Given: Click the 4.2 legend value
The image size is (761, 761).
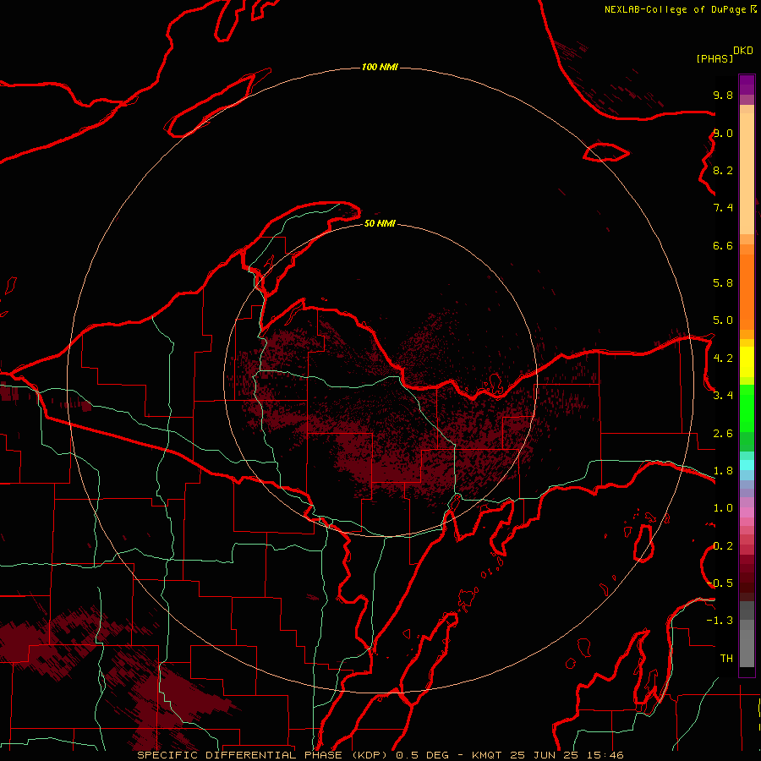Looking at the screenshot, I should pos(723,359).
